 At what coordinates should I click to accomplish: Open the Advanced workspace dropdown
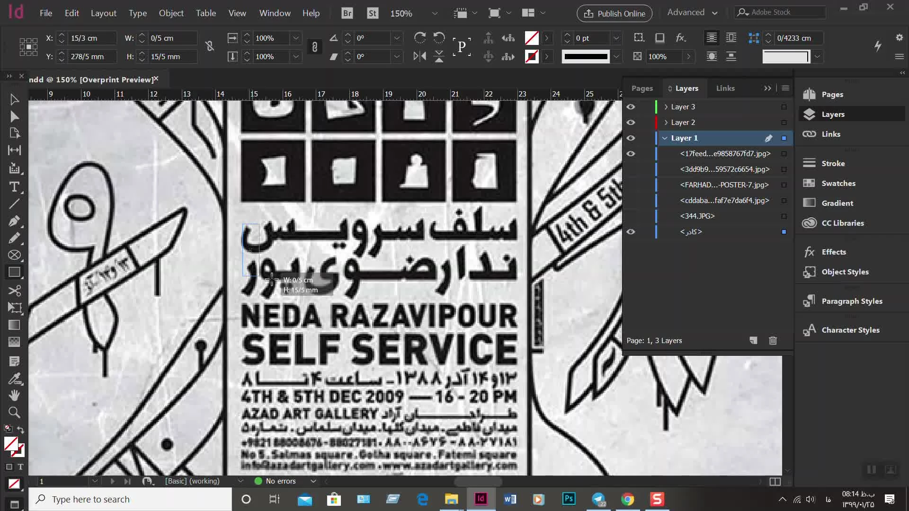[x=692, y=12]
